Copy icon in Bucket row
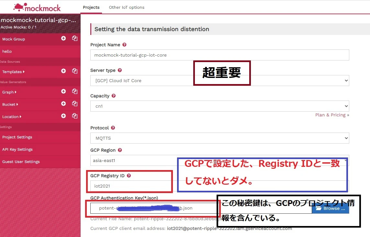Image resolution: width=370 pixels, height=237 pixels. (75, 103)
